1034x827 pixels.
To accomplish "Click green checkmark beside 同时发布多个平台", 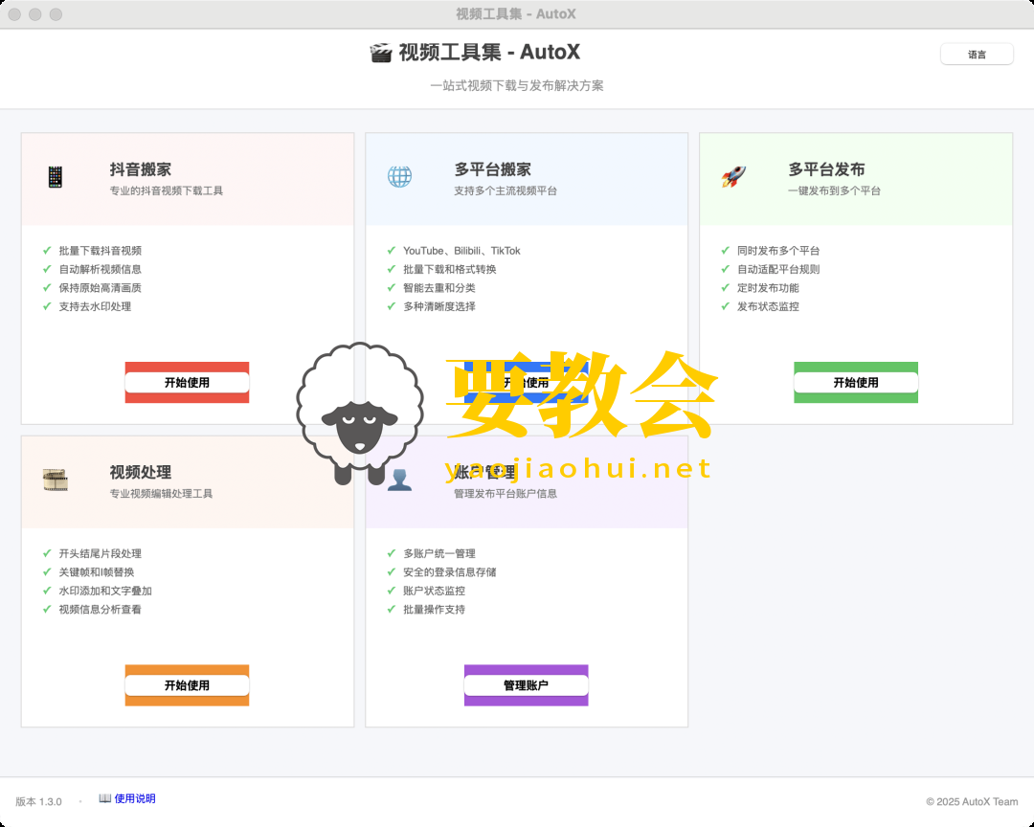I will pyautogui.click(x=726, y=251).
